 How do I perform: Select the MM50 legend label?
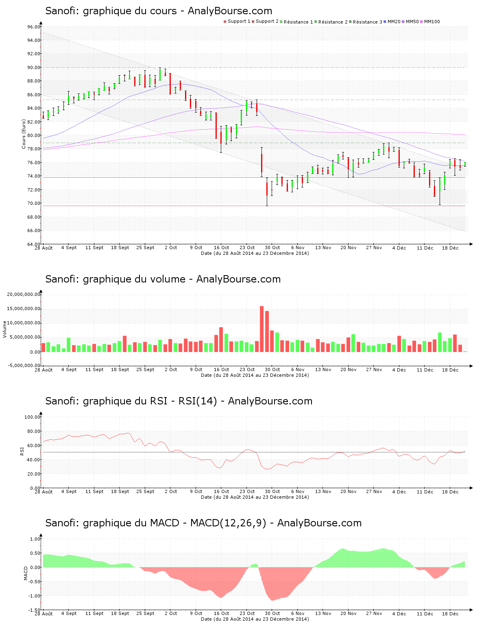(412, 22)
